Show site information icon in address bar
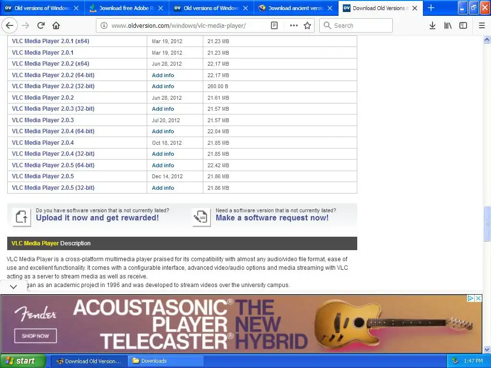 coord(104,25)
